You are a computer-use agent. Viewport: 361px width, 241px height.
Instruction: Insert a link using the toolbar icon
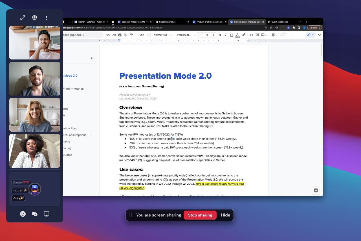pos(251,35)
